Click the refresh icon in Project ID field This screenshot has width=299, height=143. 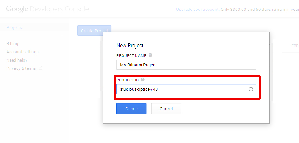251,89
